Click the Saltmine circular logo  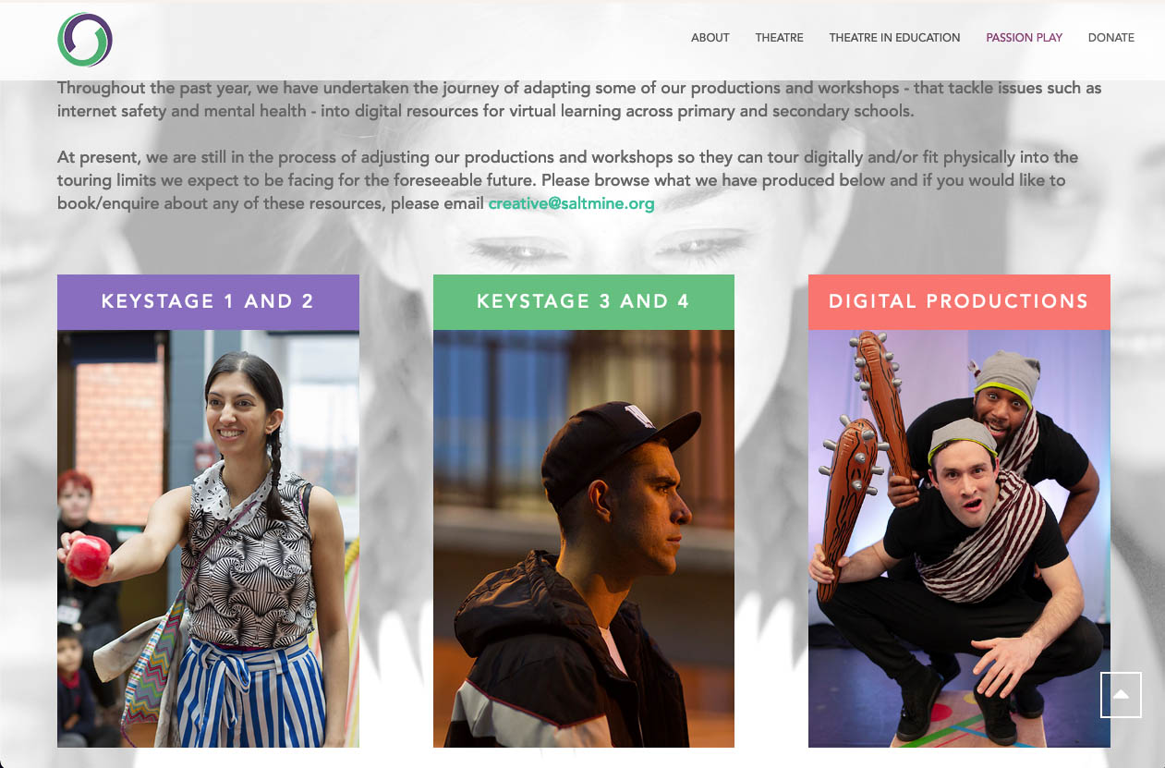tap(85, 40)
